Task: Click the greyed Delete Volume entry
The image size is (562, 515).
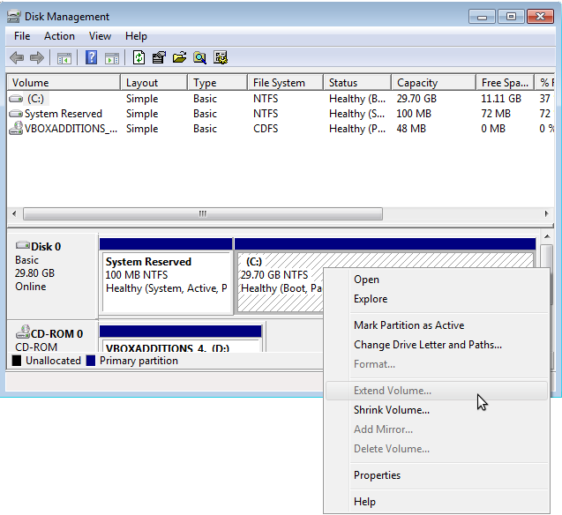Action: 437,448
